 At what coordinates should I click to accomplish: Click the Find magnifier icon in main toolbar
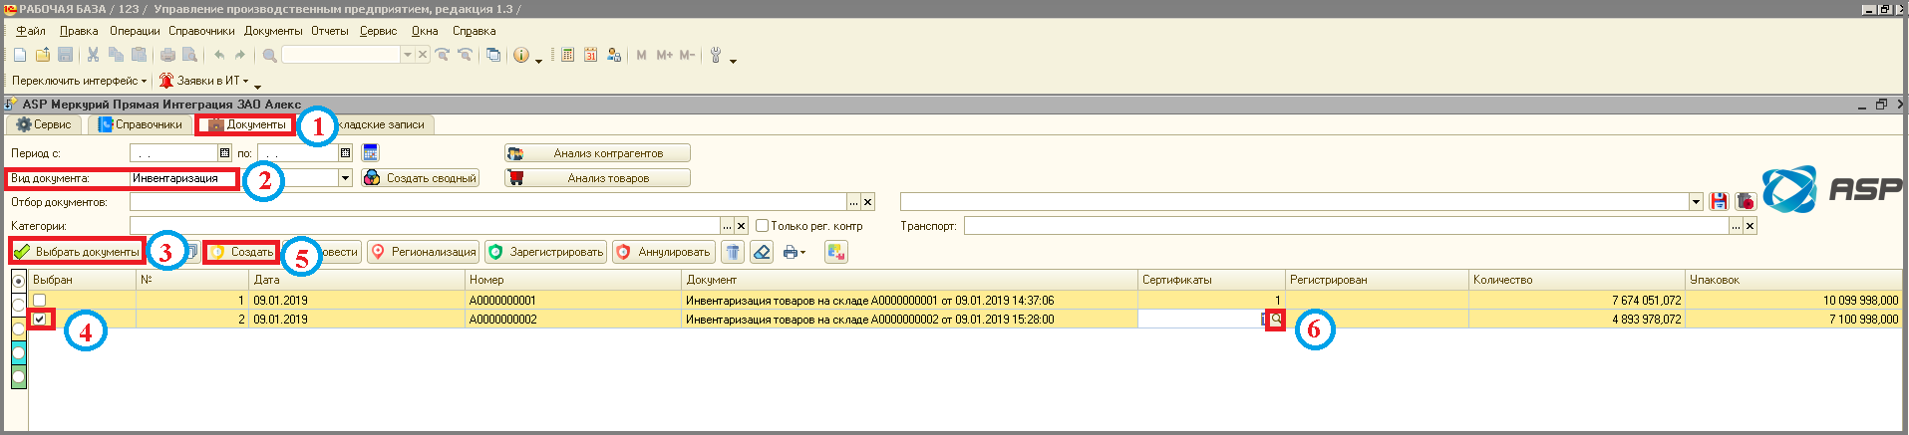pyautogui.click(x=269, y=55)
